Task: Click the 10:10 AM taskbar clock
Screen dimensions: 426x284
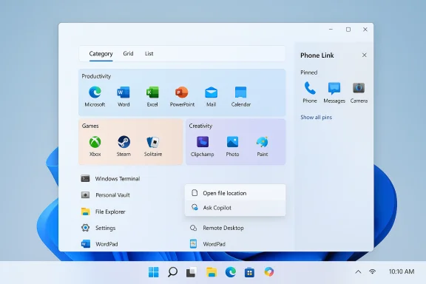Action: 402,271
